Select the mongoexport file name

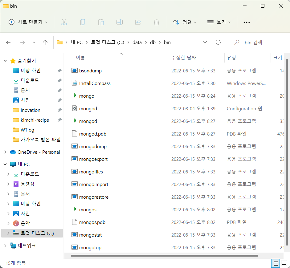click(x=93, y=159)
